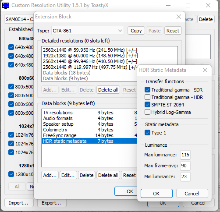This screenshot has width=220, height=212.
Task: Click the Max frame-avg input field
Action: (185, 166)
